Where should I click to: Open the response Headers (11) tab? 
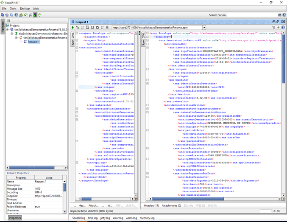point(151,205)
